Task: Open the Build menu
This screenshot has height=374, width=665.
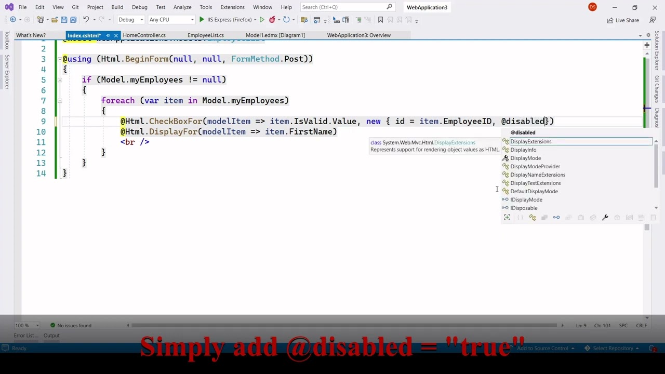Action: click(117, 7)
